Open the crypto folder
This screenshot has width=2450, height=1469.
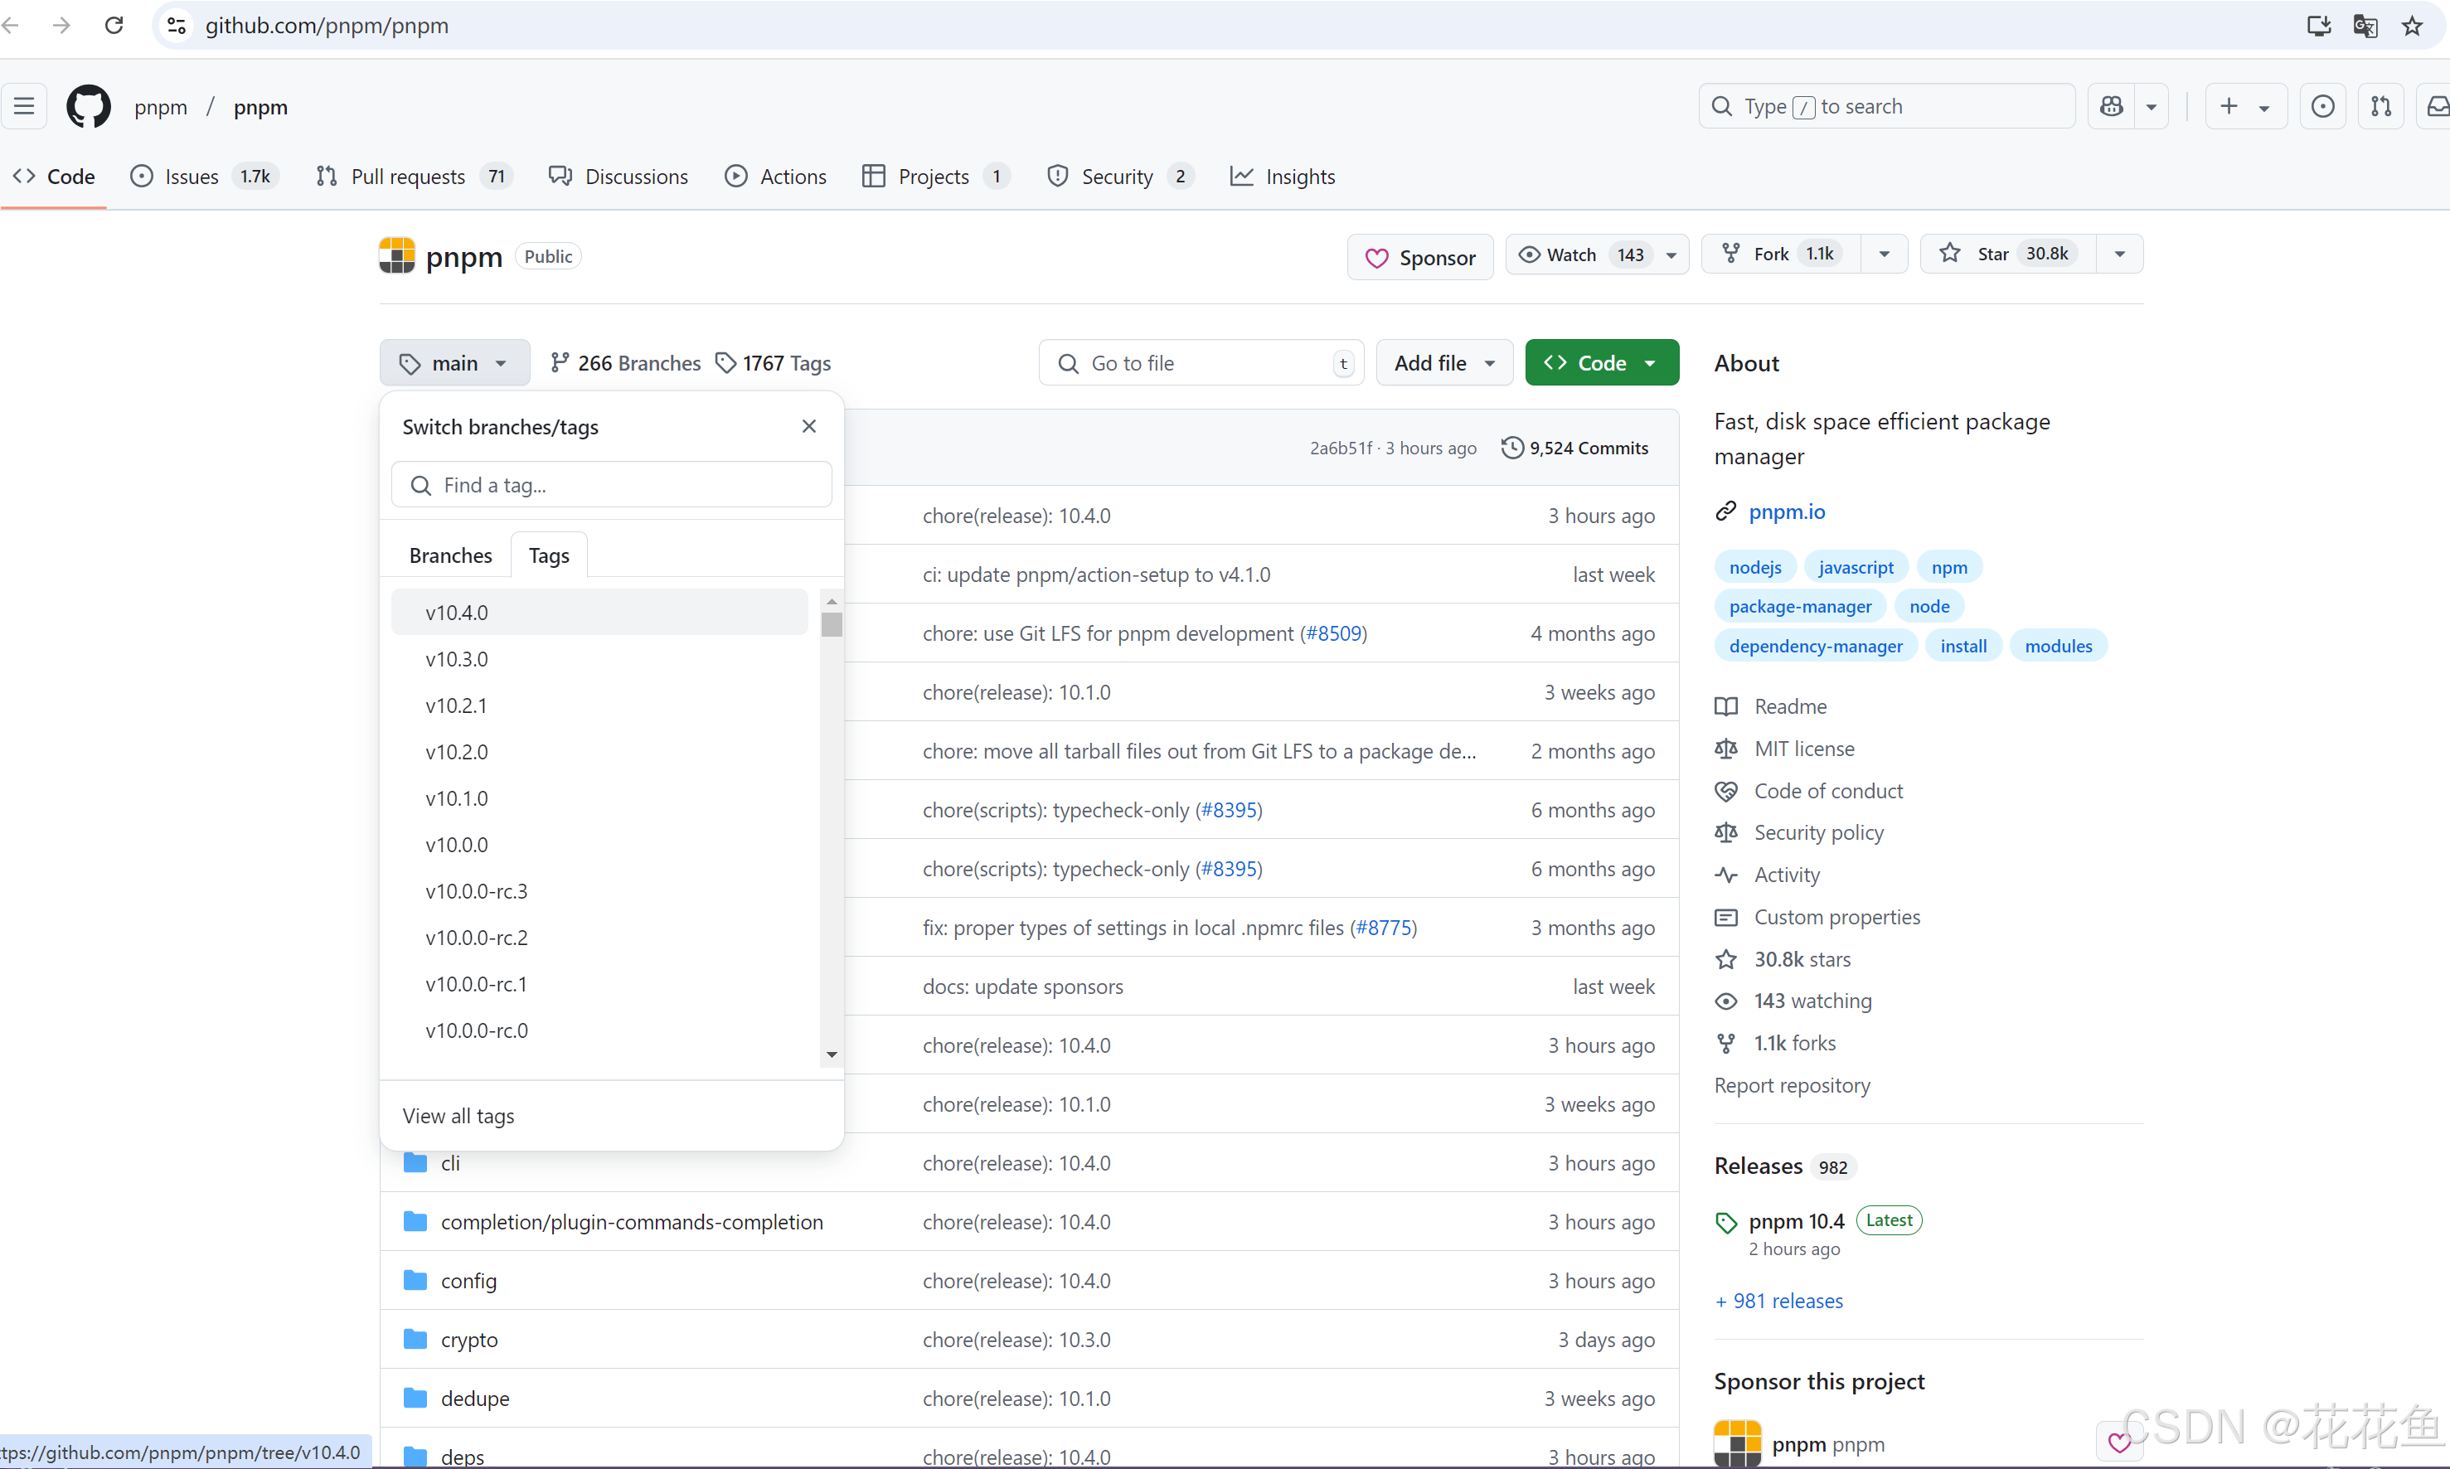[x=469, y=1340]
